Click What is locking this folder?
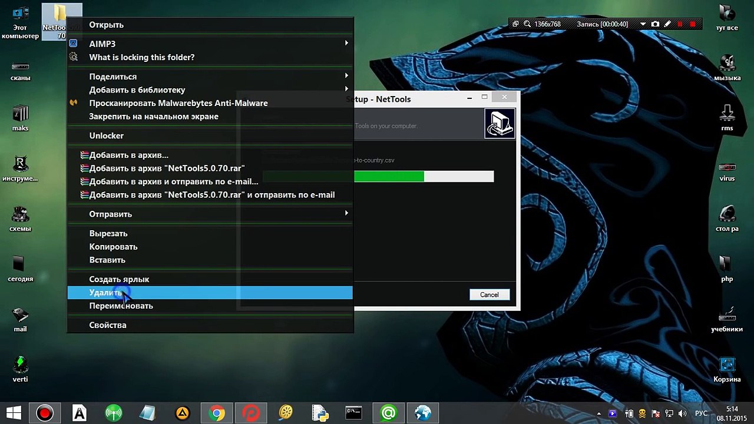 (x=210, y=57)
